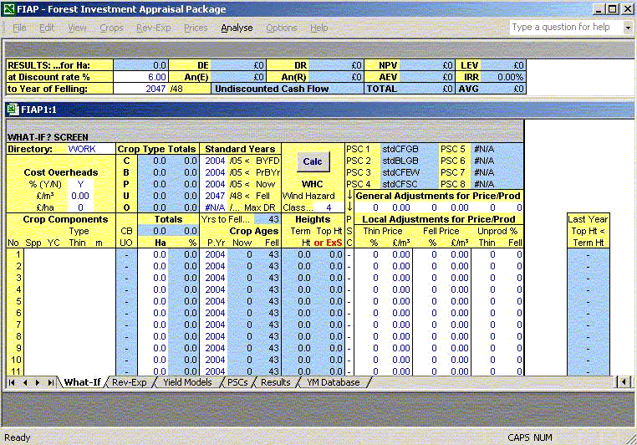This screenshot has height=445, width=637.
Task: Click the Discount rate value 6.00 cell
Action: click(x=140, y=77)
